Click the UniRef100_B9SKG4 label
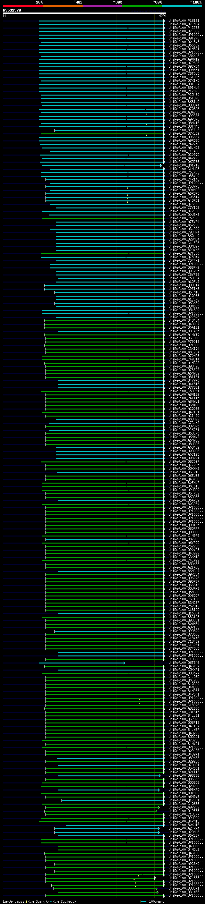The image size is (205, 904). pos(184,66)
